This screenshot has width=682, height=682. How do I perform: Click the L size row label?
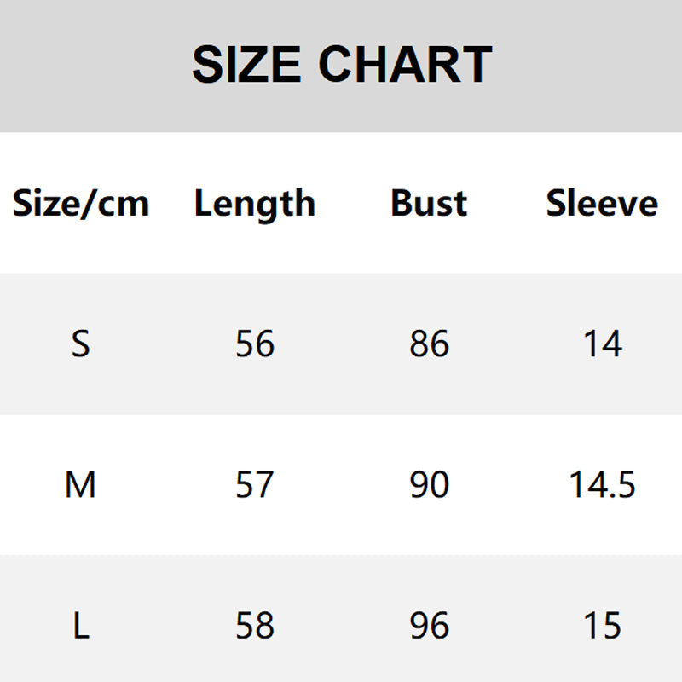(x=80, y=627)
